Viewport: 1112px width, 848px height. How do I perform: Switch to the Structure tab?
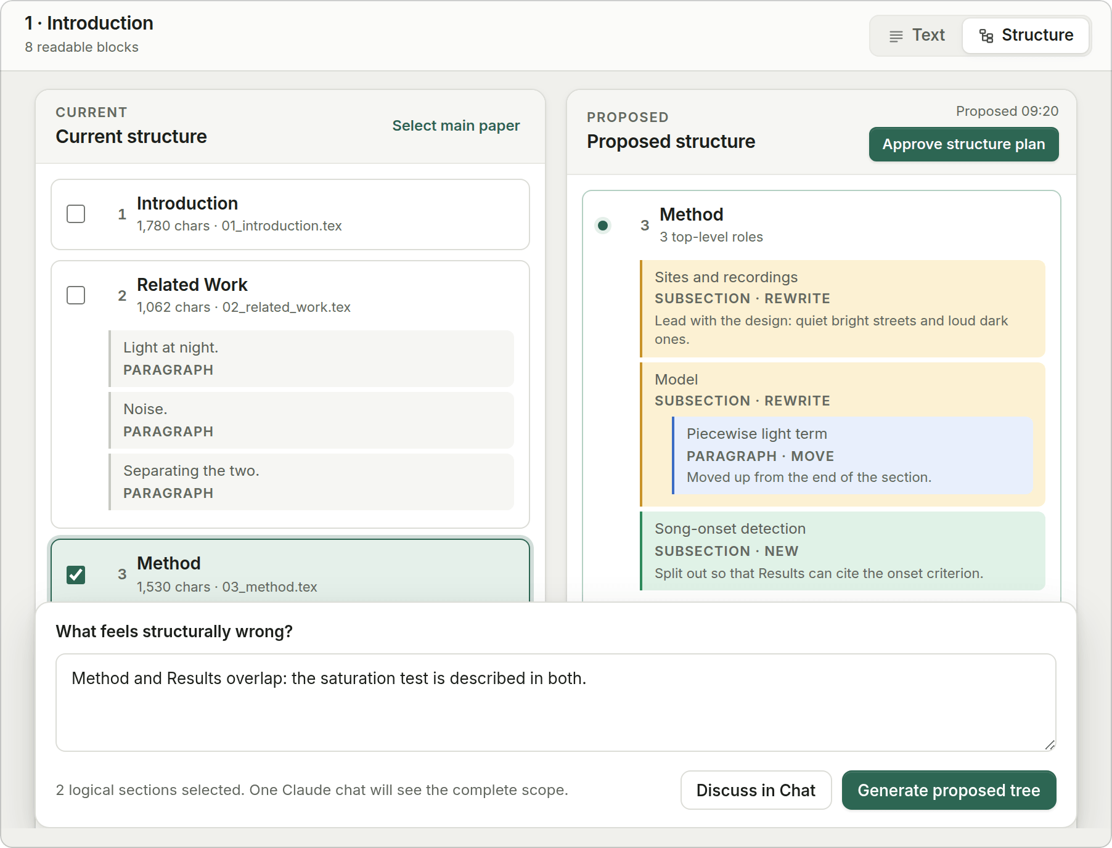coord(1026,35)
